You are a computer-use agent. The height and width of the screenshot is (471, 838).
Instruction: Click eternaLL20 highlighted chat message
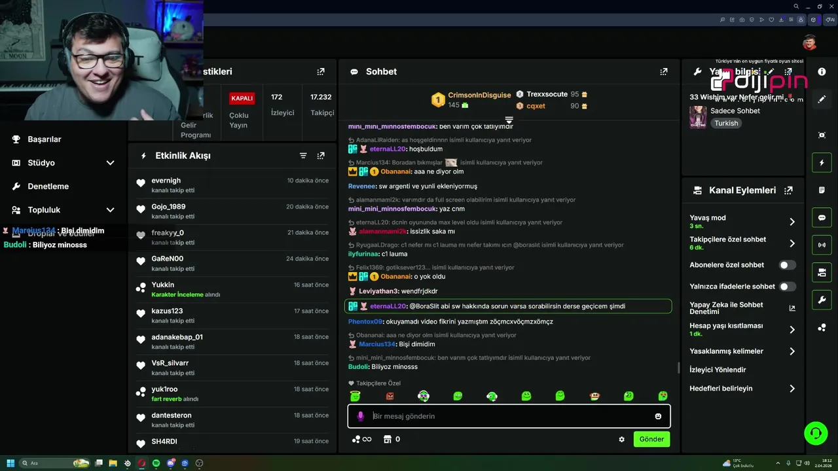point(508,306)
